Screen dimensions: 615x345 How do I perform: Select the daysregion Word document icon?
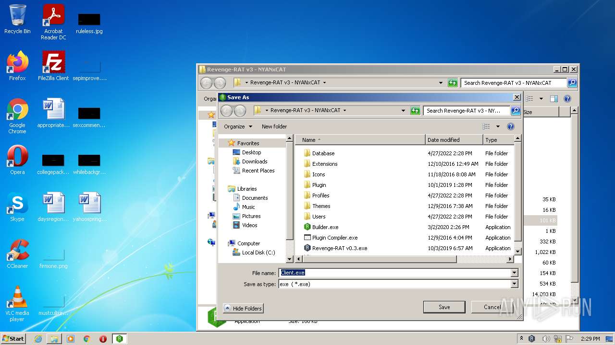coord(53,207)
